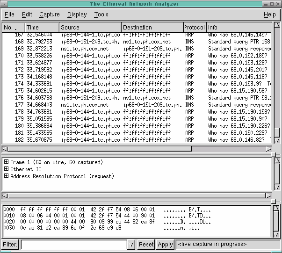Open the Display menu
Image resolution: width=282 pixels, height=253 pixels.
pyautogui.click(x=77, y=14)
